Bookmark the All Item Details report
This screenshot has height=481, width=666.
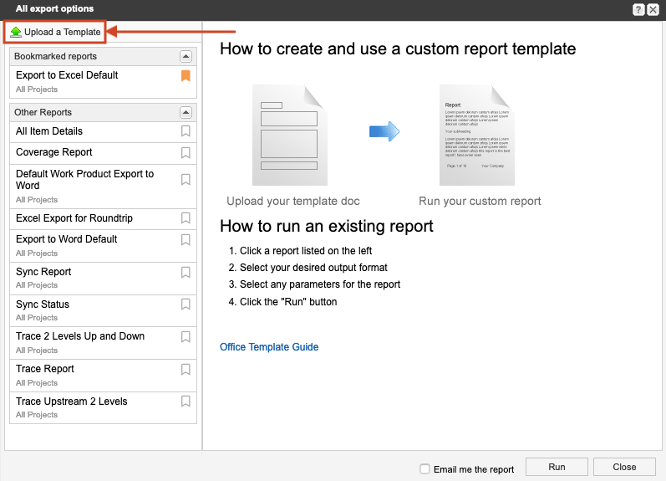tap(186, 131)
